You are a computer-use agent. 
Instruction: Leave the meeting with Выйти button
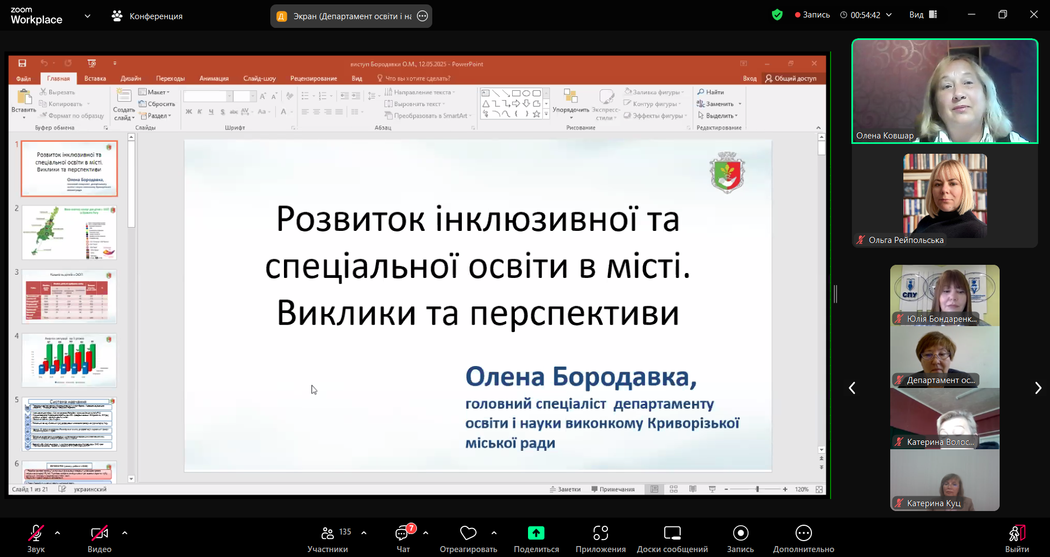click(1017, 538)
